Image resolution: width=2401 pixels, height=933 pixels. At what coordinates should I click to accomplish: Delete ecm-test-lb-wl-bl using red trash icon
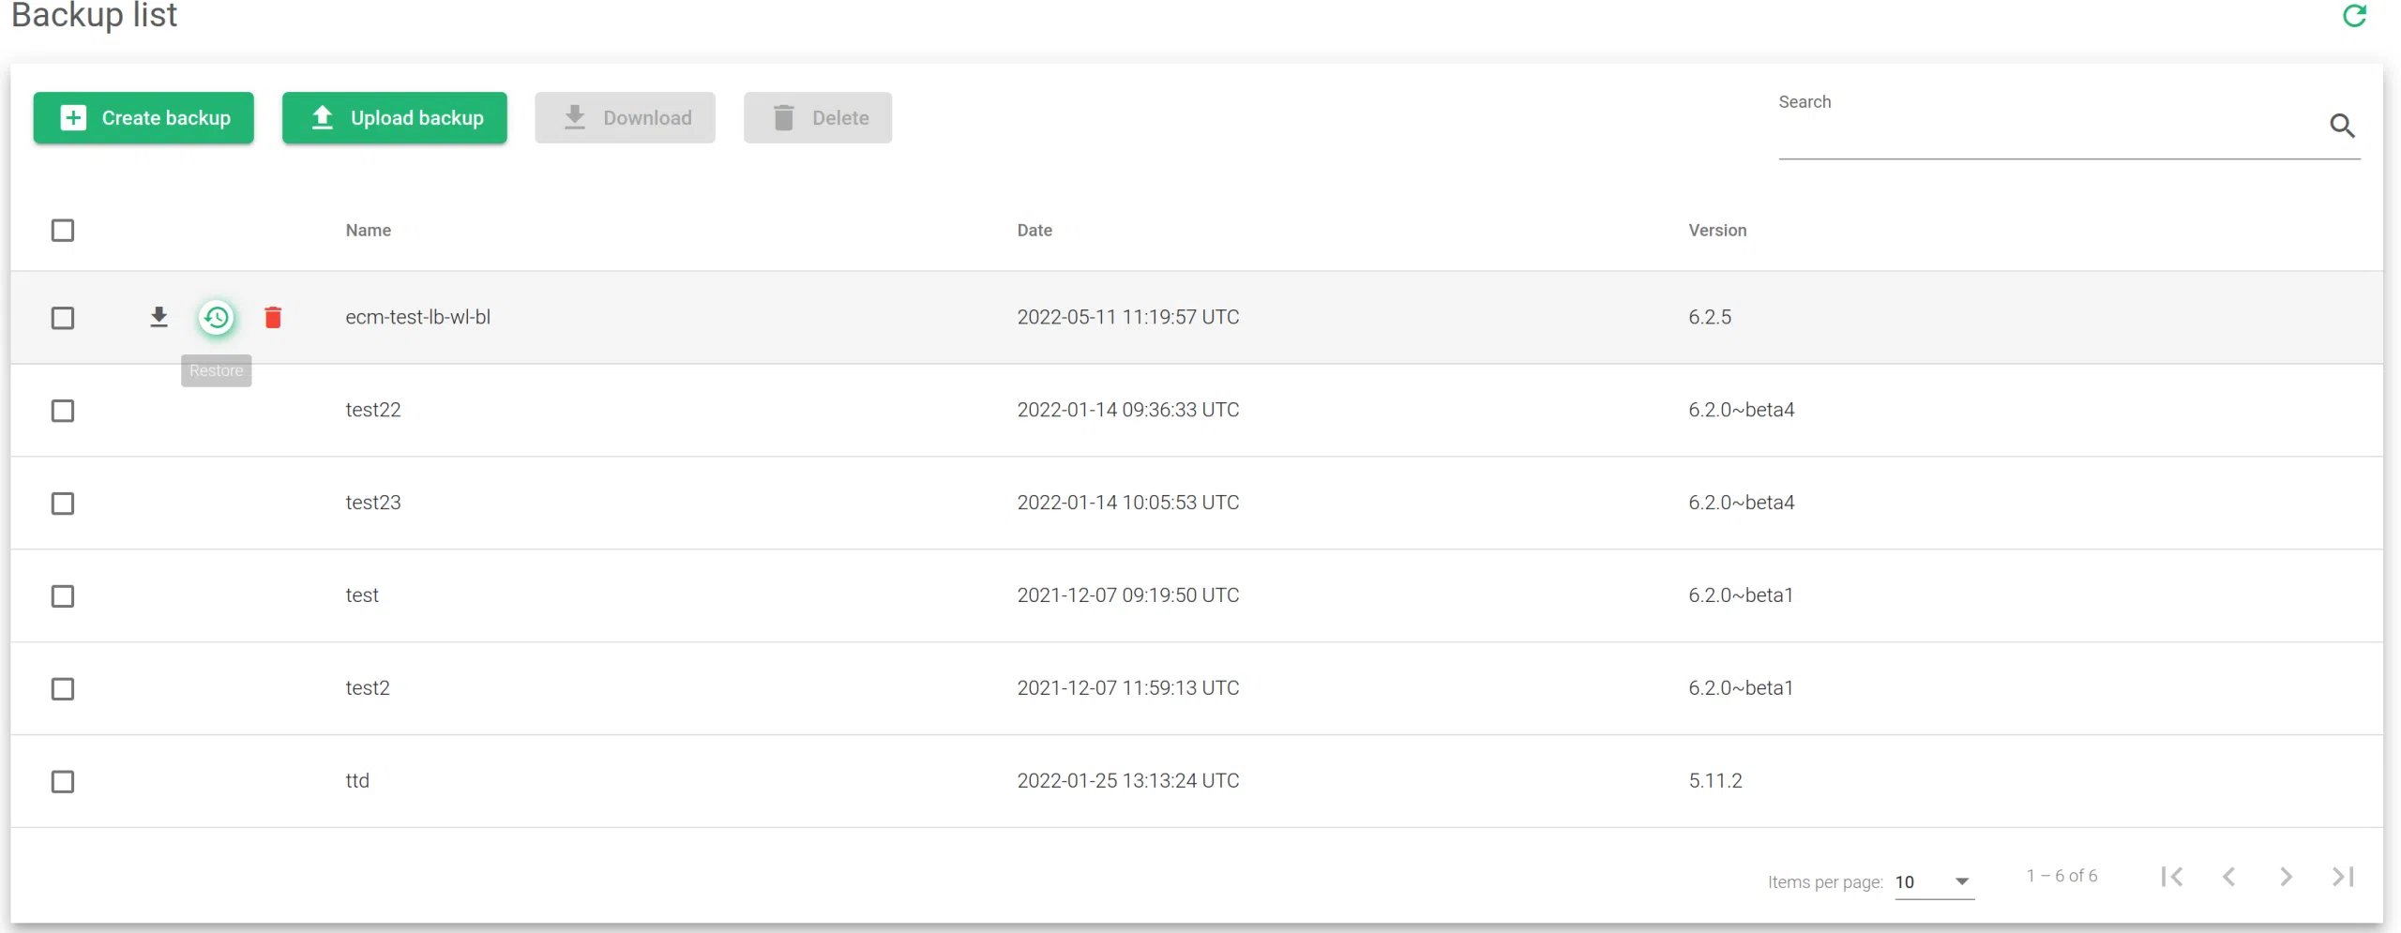click(x=273, y=318)
